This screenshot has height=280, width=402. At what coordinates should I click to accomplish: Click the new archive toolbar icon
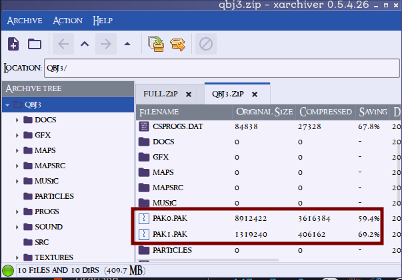(13, 45)
